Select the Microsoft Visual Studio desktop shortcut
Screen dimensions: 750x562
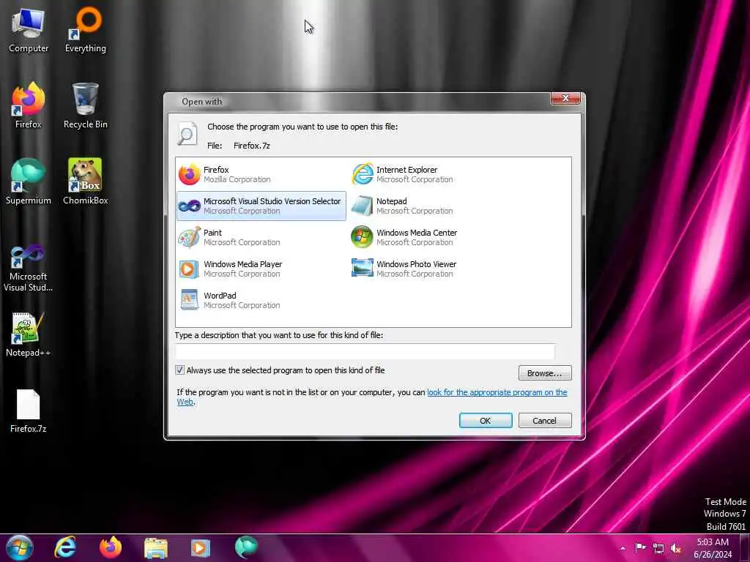(x=29, y=268)
